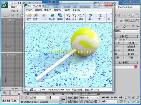Click the rectangular selection region icon
This screenshot has height=105, width=141.
pyautogui.click(x=4, y=15)
